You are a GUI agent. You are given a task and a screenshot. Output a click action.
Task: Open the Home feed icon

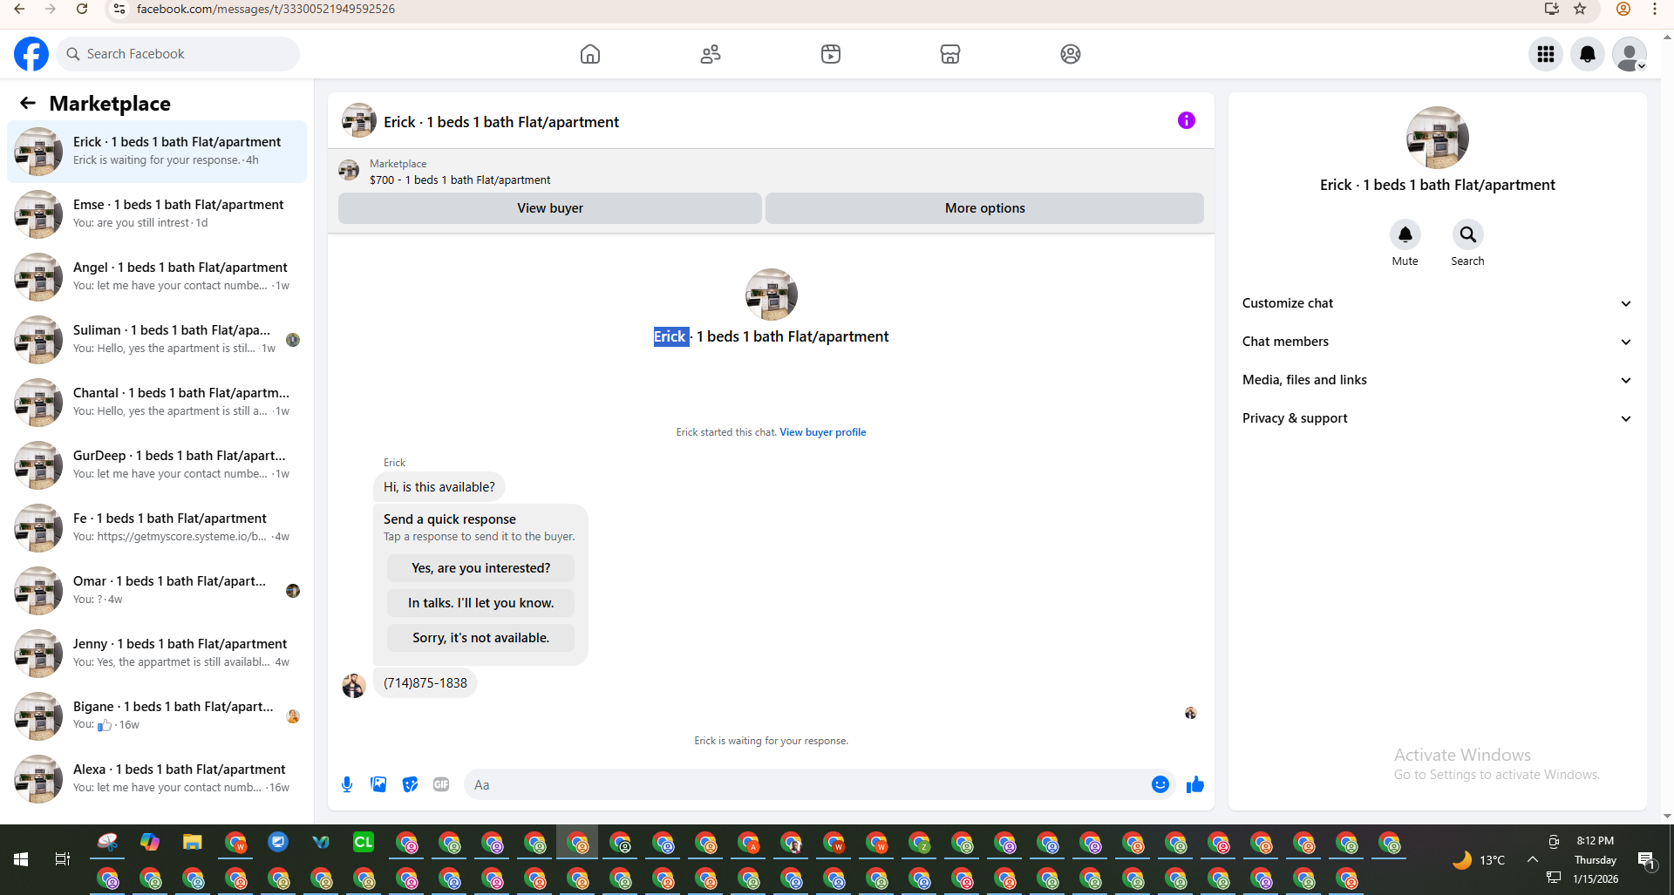[590, 54]
